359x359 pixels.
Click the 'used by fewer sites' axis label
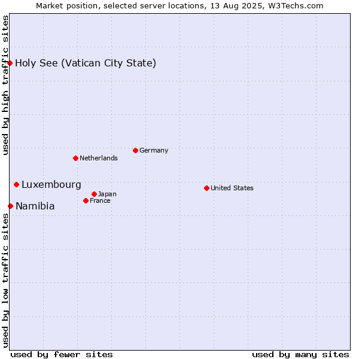tap(62, 355)
